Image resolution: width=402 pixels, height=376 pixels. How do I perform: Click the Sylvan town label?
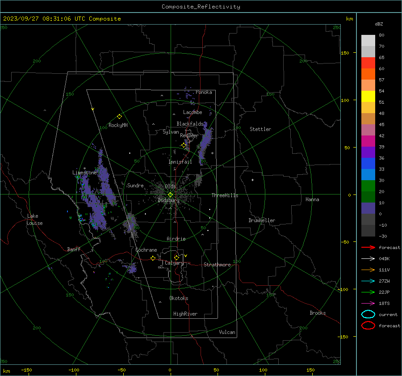171,132
